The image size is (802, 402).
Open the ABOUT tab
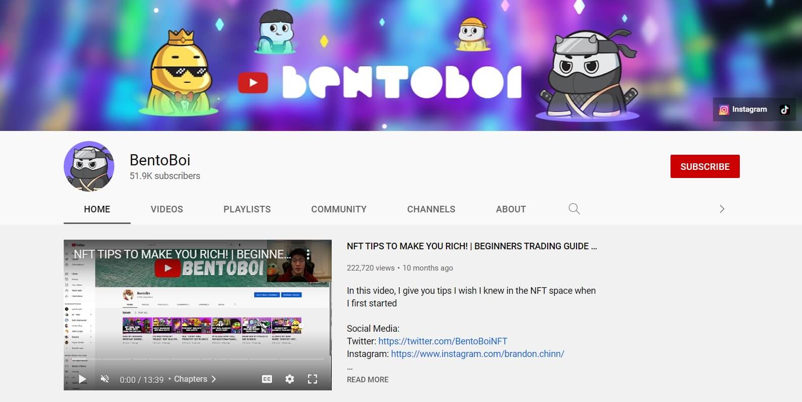click(511, 209)
